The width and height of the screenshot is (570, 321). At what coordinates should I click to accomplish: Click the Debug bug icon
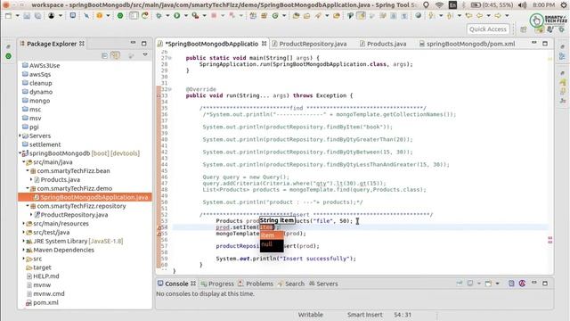point(159,16)
